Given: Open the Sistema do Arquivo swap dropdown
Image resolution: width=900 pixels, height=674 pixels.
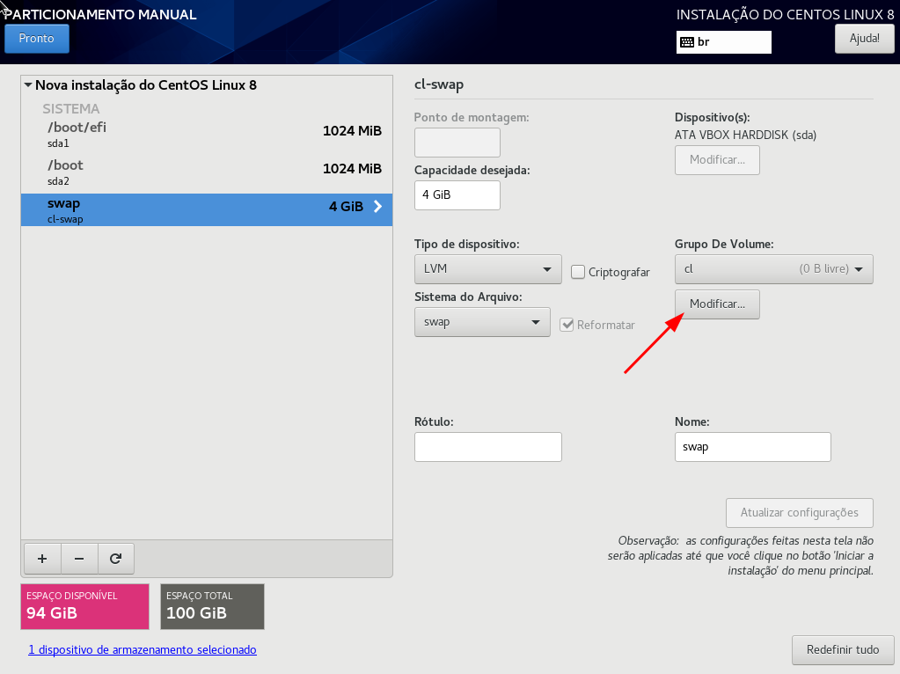Looking at the screenshot, I should (x=482, y=321).
